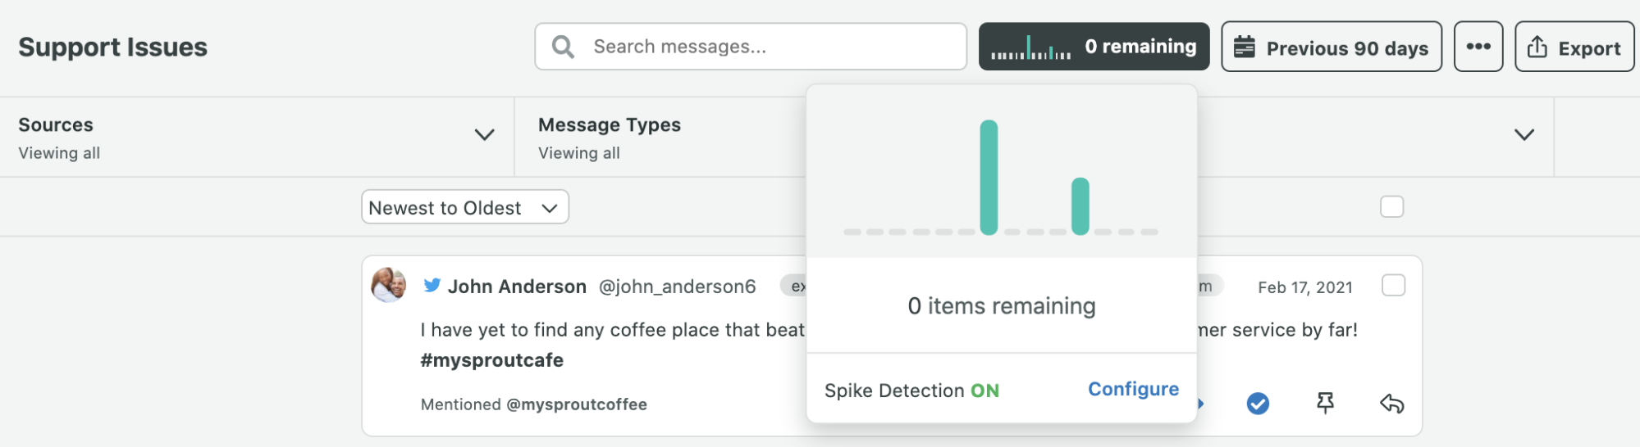Click the pin icon on message

coord(1325,403)
